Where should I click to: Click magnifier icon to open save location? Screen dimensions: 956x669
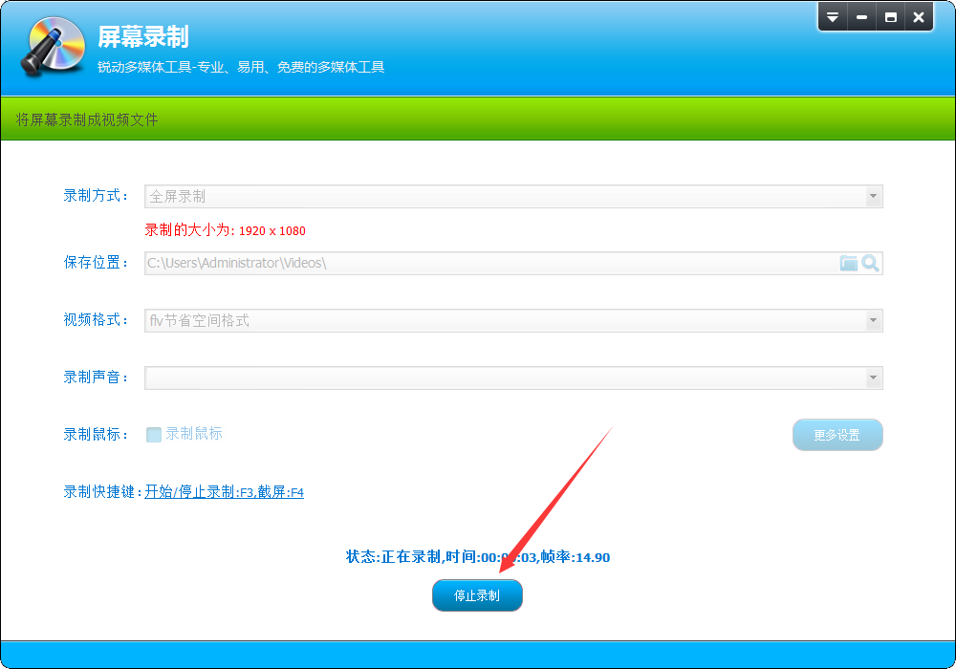coord(870,263)
